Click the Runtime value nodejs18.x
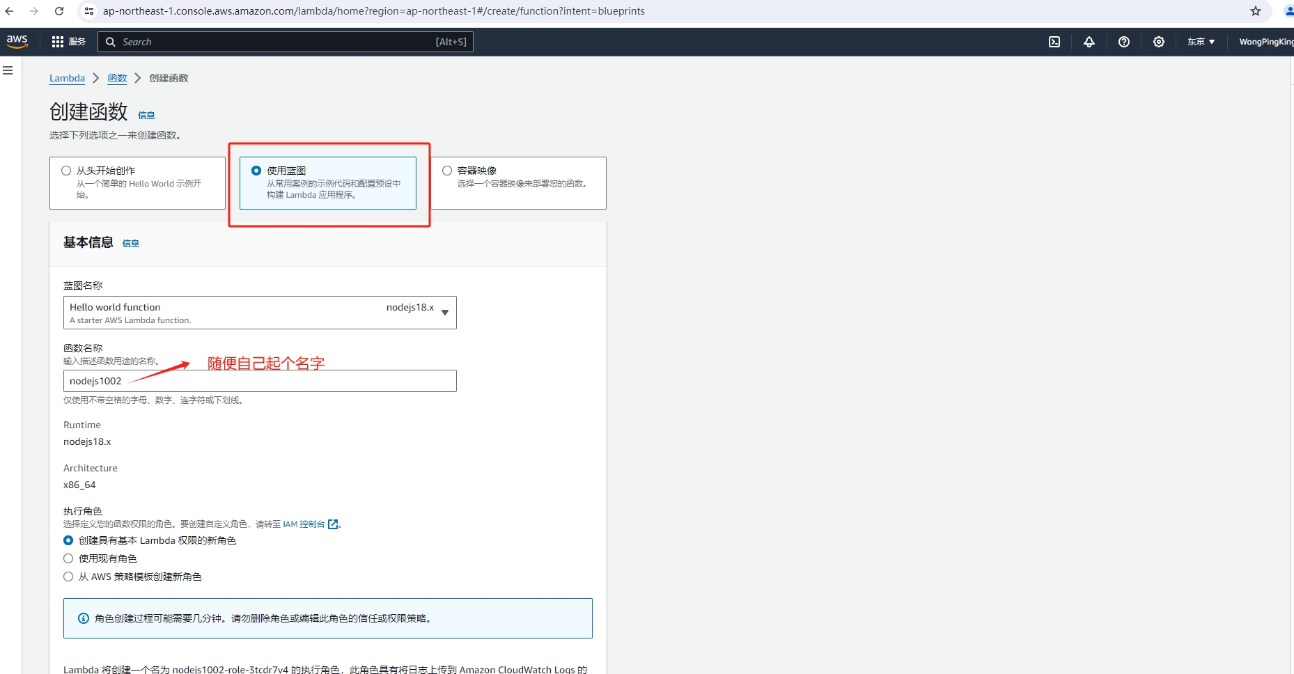 pos(87,441)
